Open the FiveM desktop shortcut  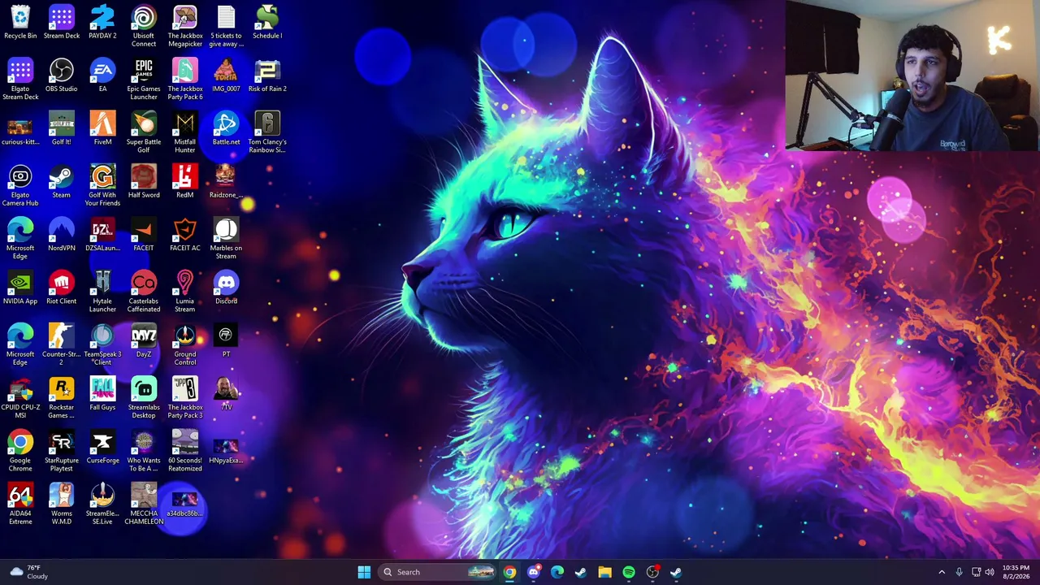pyautogui.click(x=102, y=128)
